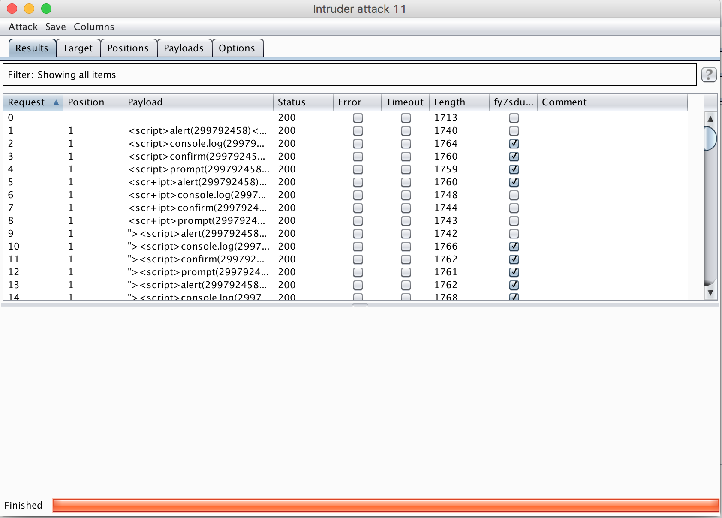Open the Save menu
The image size is (722, 518).
tap(56, 27)
